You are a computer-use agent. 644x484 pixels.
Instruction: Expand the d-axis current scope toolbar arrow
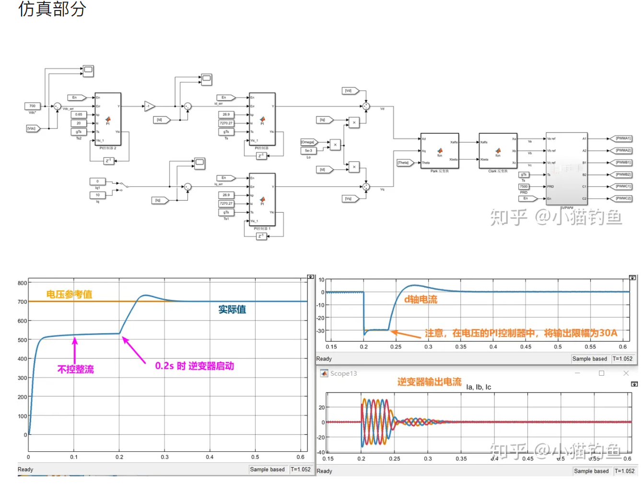point(632,278)
